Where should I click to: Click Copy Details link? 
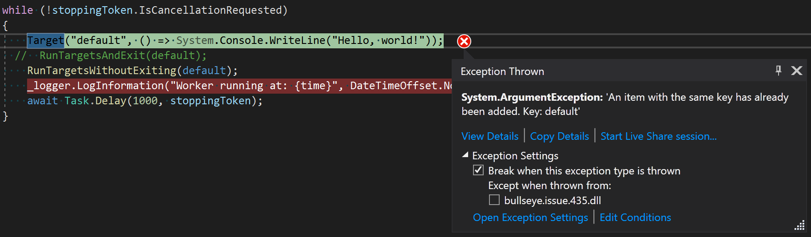point(560,136)
